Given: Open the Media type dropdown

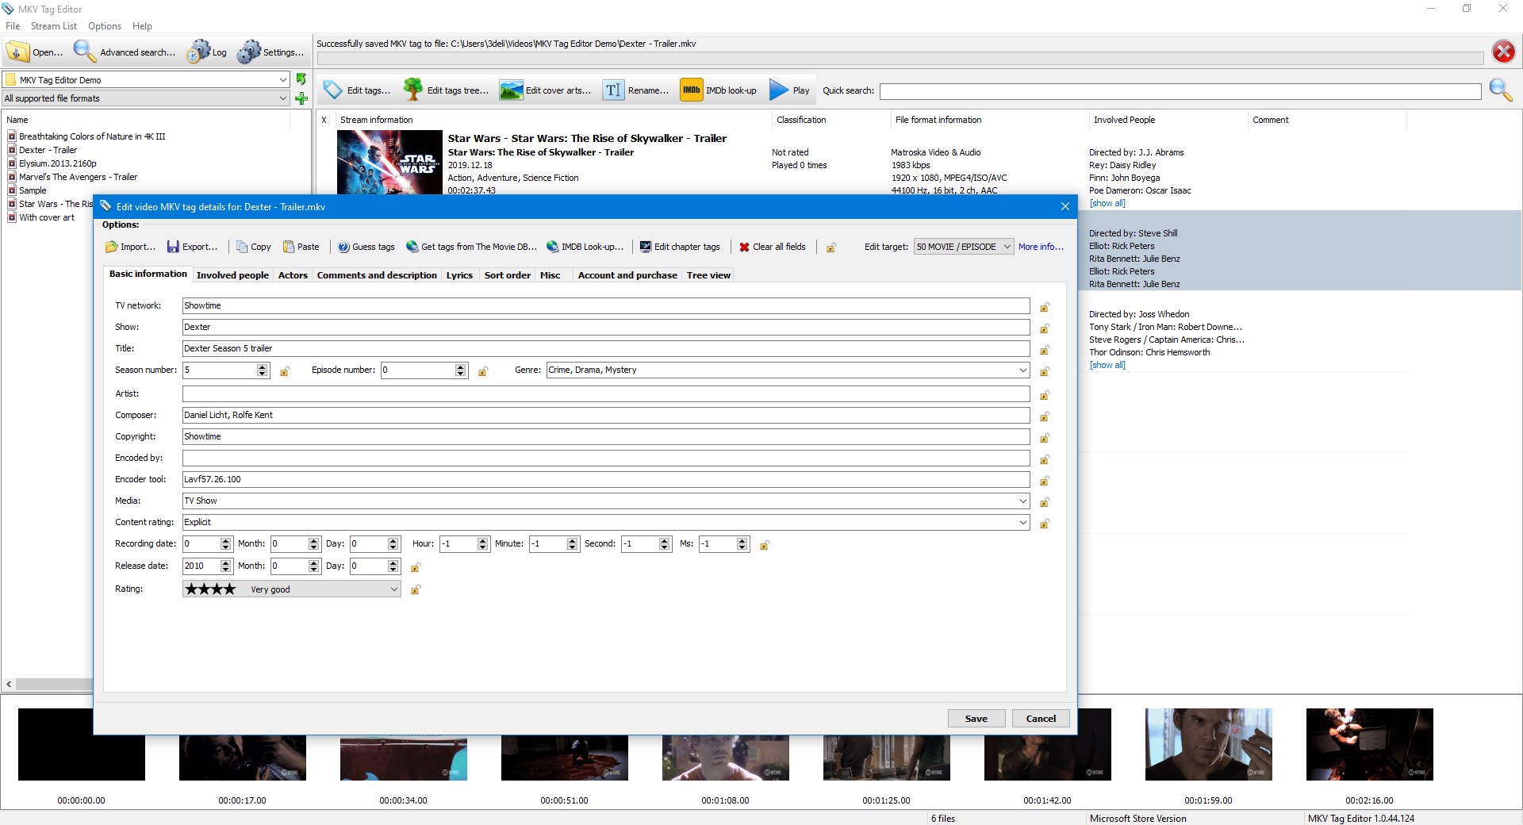Looking at the screenshot, I should [x=1022, y=501].
